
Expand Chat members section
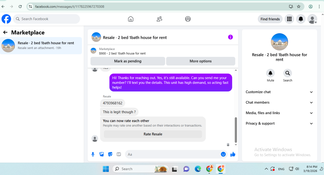pos(279,103)
